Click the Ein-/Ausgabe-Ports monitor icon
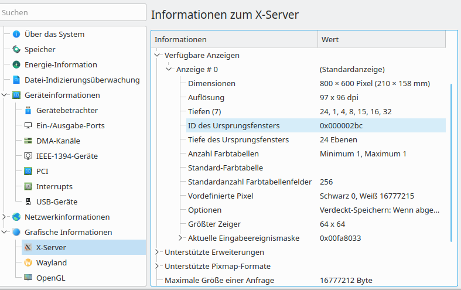 coord(28,125)
